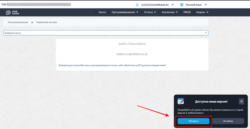Open the Русский язык language selector
250x129 pixels.
click(194, 5)
